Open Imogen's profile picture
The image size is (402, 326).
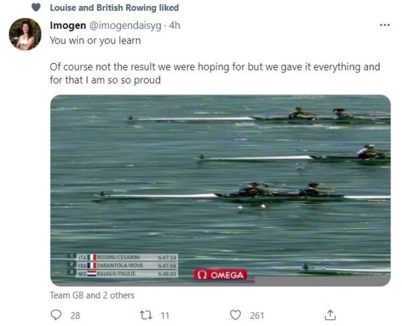pos(25,34)
